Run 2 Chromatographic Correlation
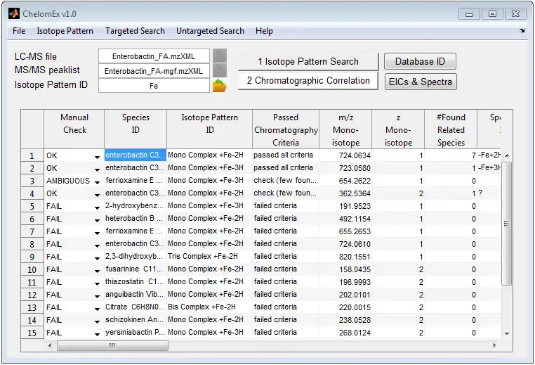Viewport: 535px width, 365px height. coord(308,81)
